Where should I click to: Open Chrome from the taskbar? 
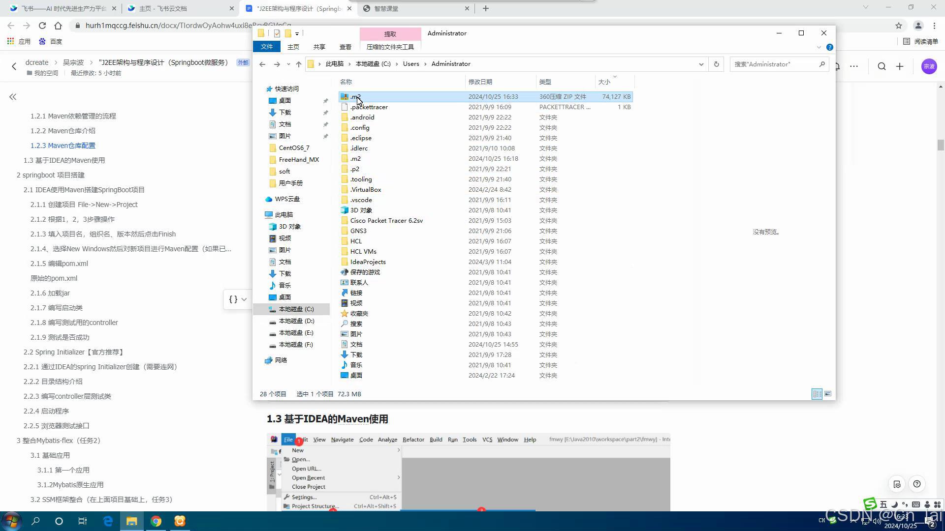156,521
